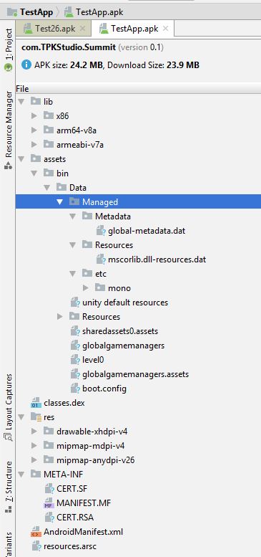
Task: Open the Z: Structure side panel
Action: tap(9, 487)
